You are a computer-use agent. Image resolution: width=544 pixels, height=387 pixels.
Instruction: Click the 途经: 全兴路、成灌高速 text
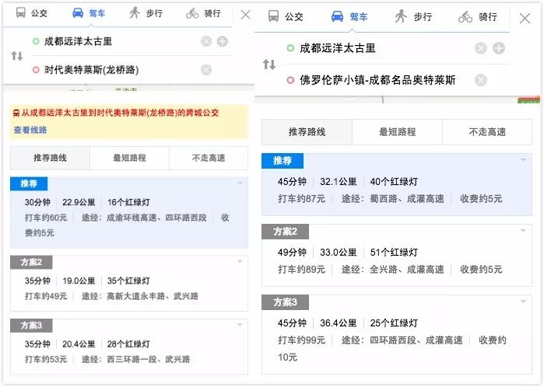[x=393, y=270]
